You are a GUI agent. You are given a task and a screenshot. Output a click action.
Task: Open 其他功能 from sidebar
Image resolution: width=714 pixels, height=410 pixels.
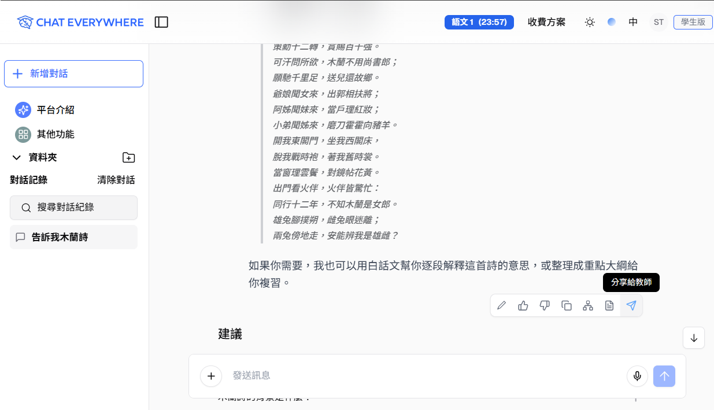(x=45, y=134)
